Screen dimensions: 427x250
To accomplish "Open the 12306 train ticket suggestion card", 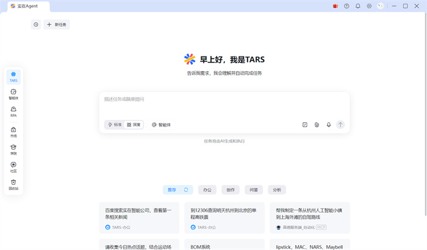I will (x=224, y=218).
